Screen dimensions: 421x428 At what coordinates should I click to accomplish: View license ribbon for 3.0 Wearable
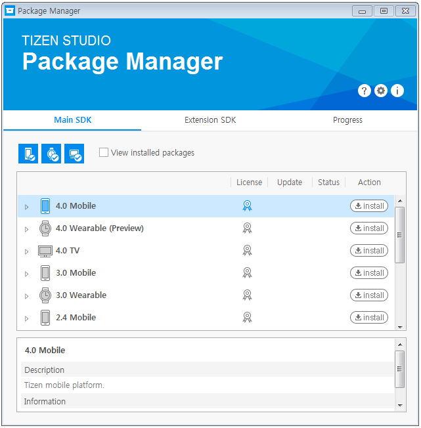coord(248,295)
